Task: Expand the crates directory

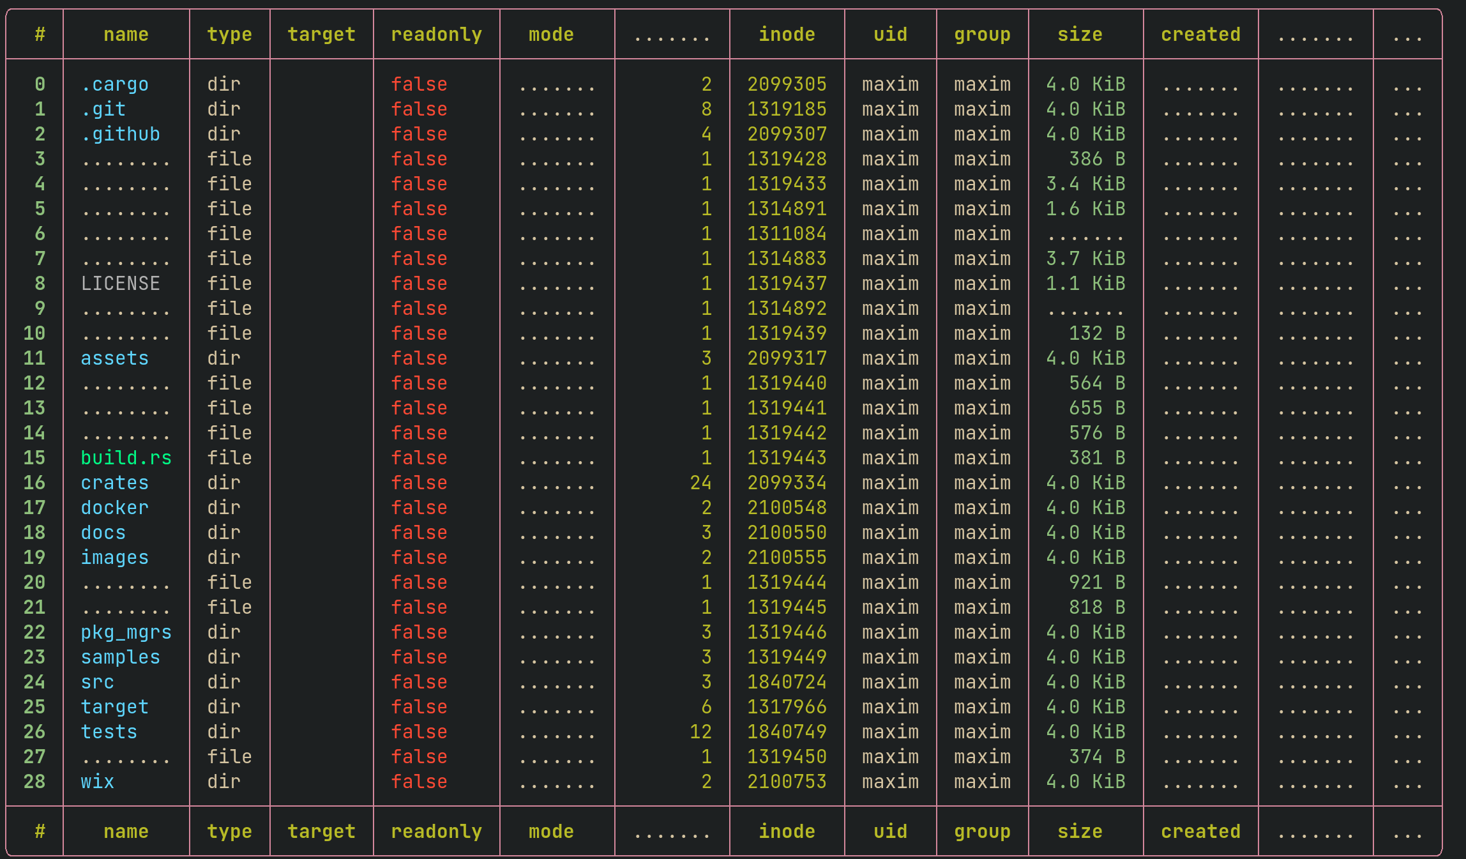Action: 115,483
